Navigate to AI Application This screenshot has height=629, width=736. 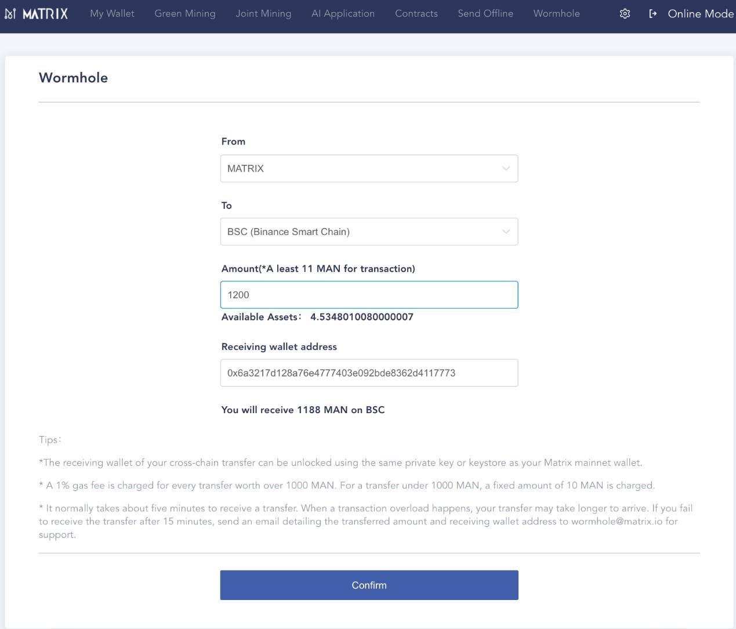pos(343,13)
